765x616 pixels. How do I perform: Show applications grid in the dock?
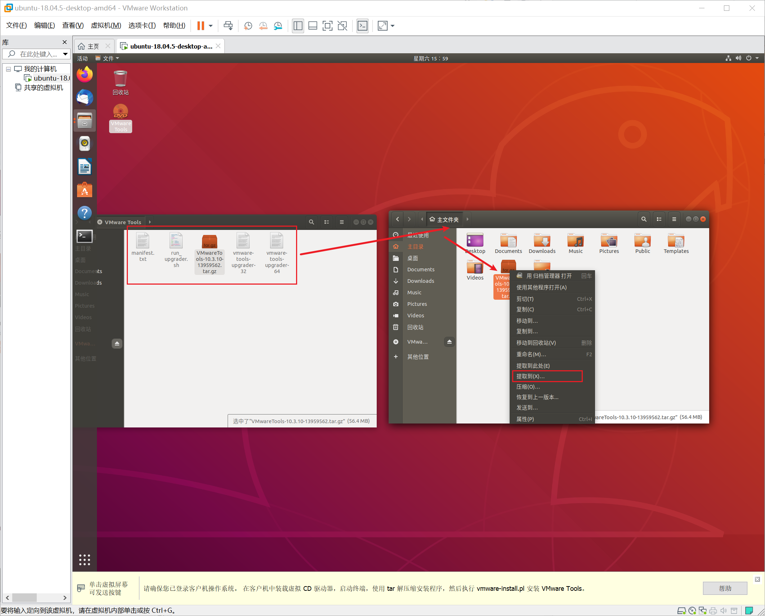pos(85,560)
